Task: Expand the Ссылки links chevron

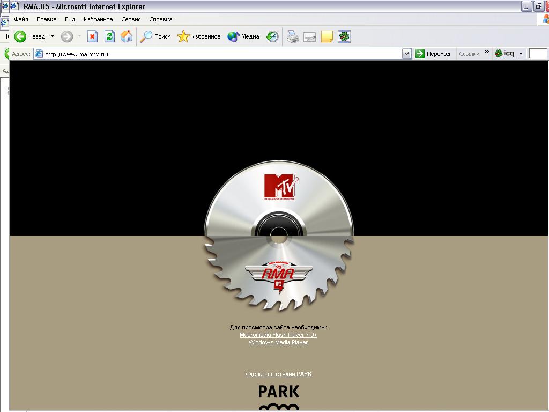Action: point(487,52)
